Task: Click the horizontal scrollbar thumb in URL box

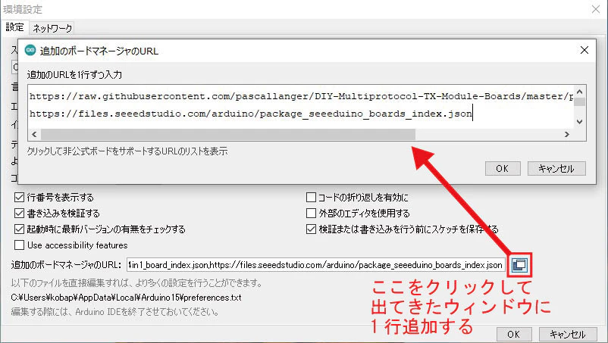Action: pyautogui.click(x=228, y=134)
